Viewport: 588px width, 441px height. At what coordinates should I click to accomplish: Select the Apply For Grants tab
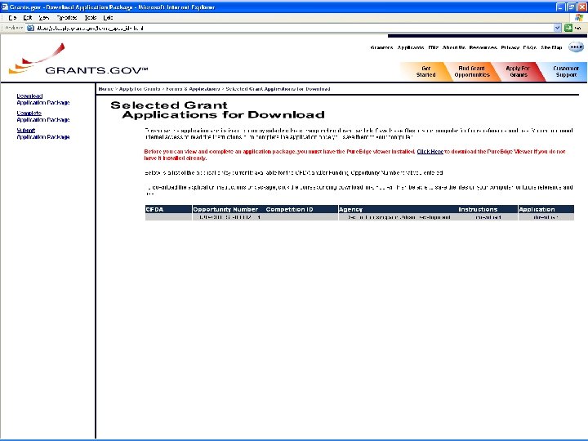click(518, 71)
